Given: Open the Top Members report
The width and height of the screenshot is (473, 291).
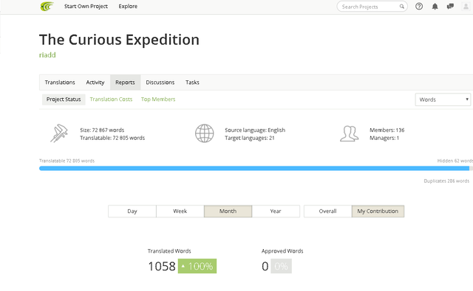Looking at the screenshot, I should coord(158,99).
